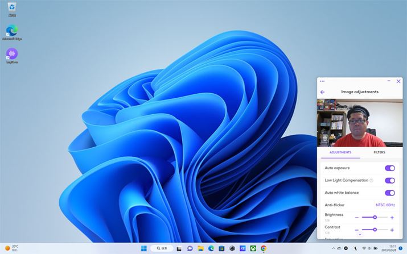Decrease Contrast with the minus button

357,230
